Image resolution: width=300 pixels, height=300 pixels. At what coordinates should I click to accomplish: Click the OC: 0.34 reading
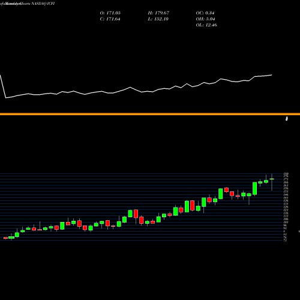coord(205,13)
